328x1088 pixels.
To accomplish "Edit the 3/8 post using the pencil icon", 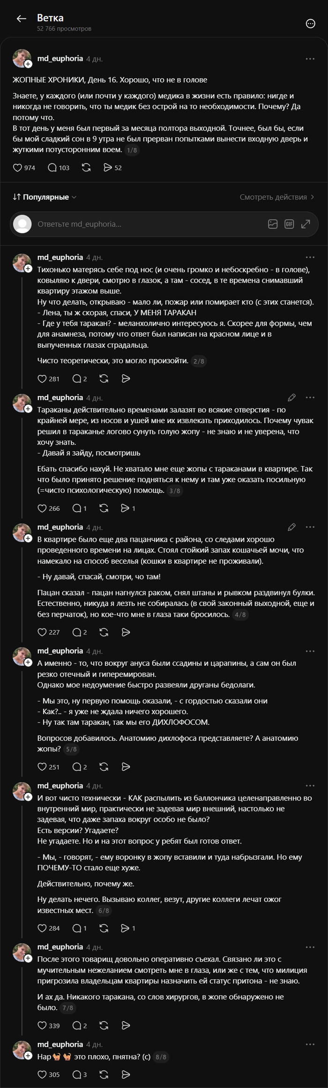I will (291, 397).
